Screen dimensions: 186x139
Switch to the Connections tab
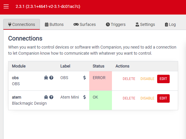click(x=22, y=24)
